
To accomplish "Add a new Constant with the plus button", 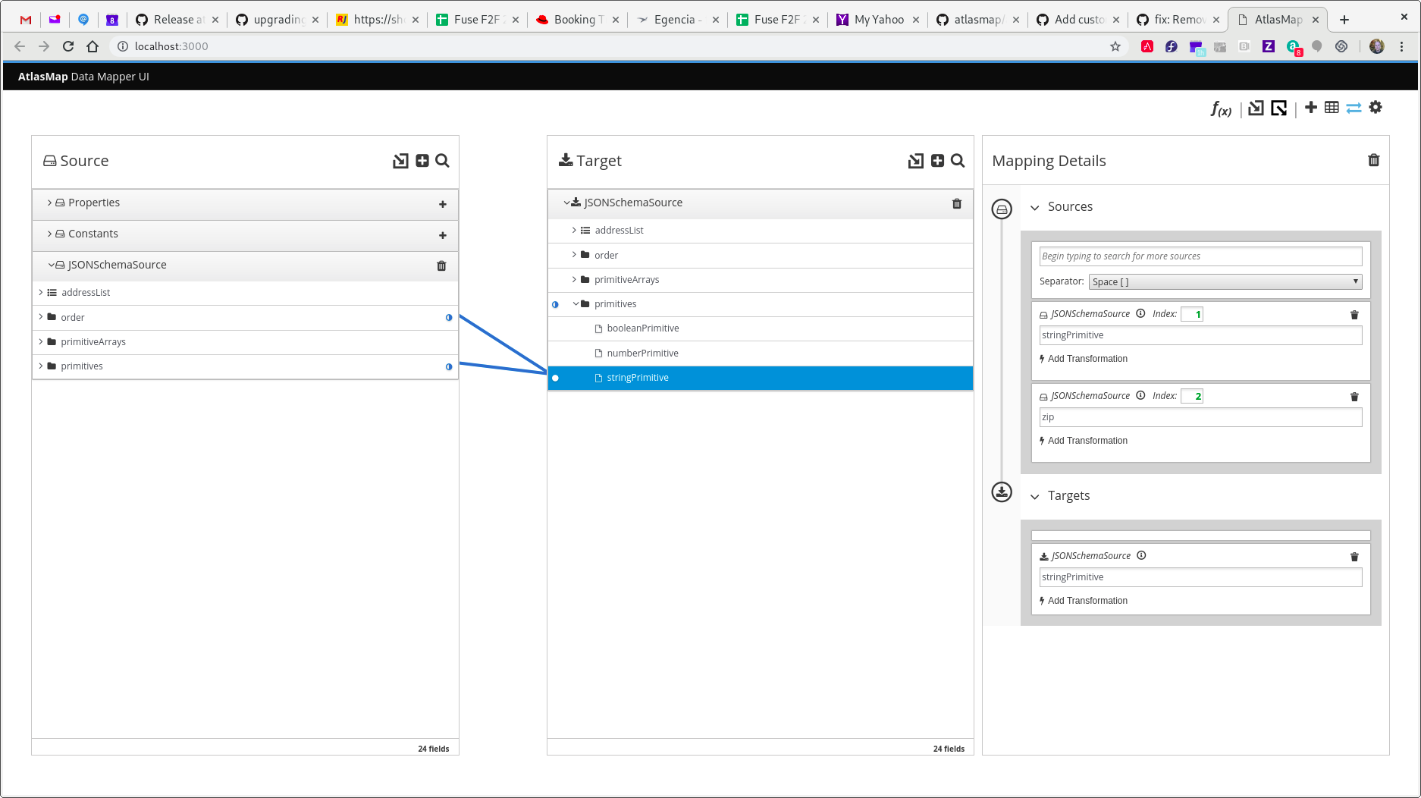I will (x=443, y=236).
